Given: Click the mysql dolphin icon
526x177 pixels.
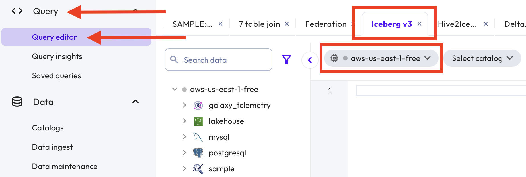Looking at the screenshot, I should click(x=198, y=137).
